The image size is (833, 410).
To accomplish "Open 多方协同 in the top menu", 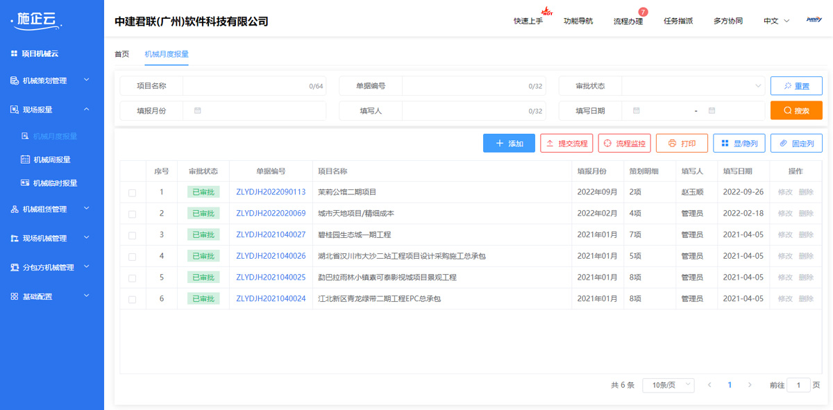I will (728, 21).
